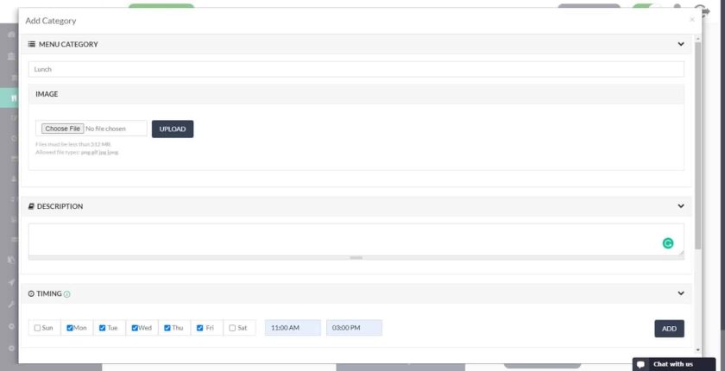The image size is (725, 371).
Task: Tick the Sat day checkbox
Action: pos(232,328)
